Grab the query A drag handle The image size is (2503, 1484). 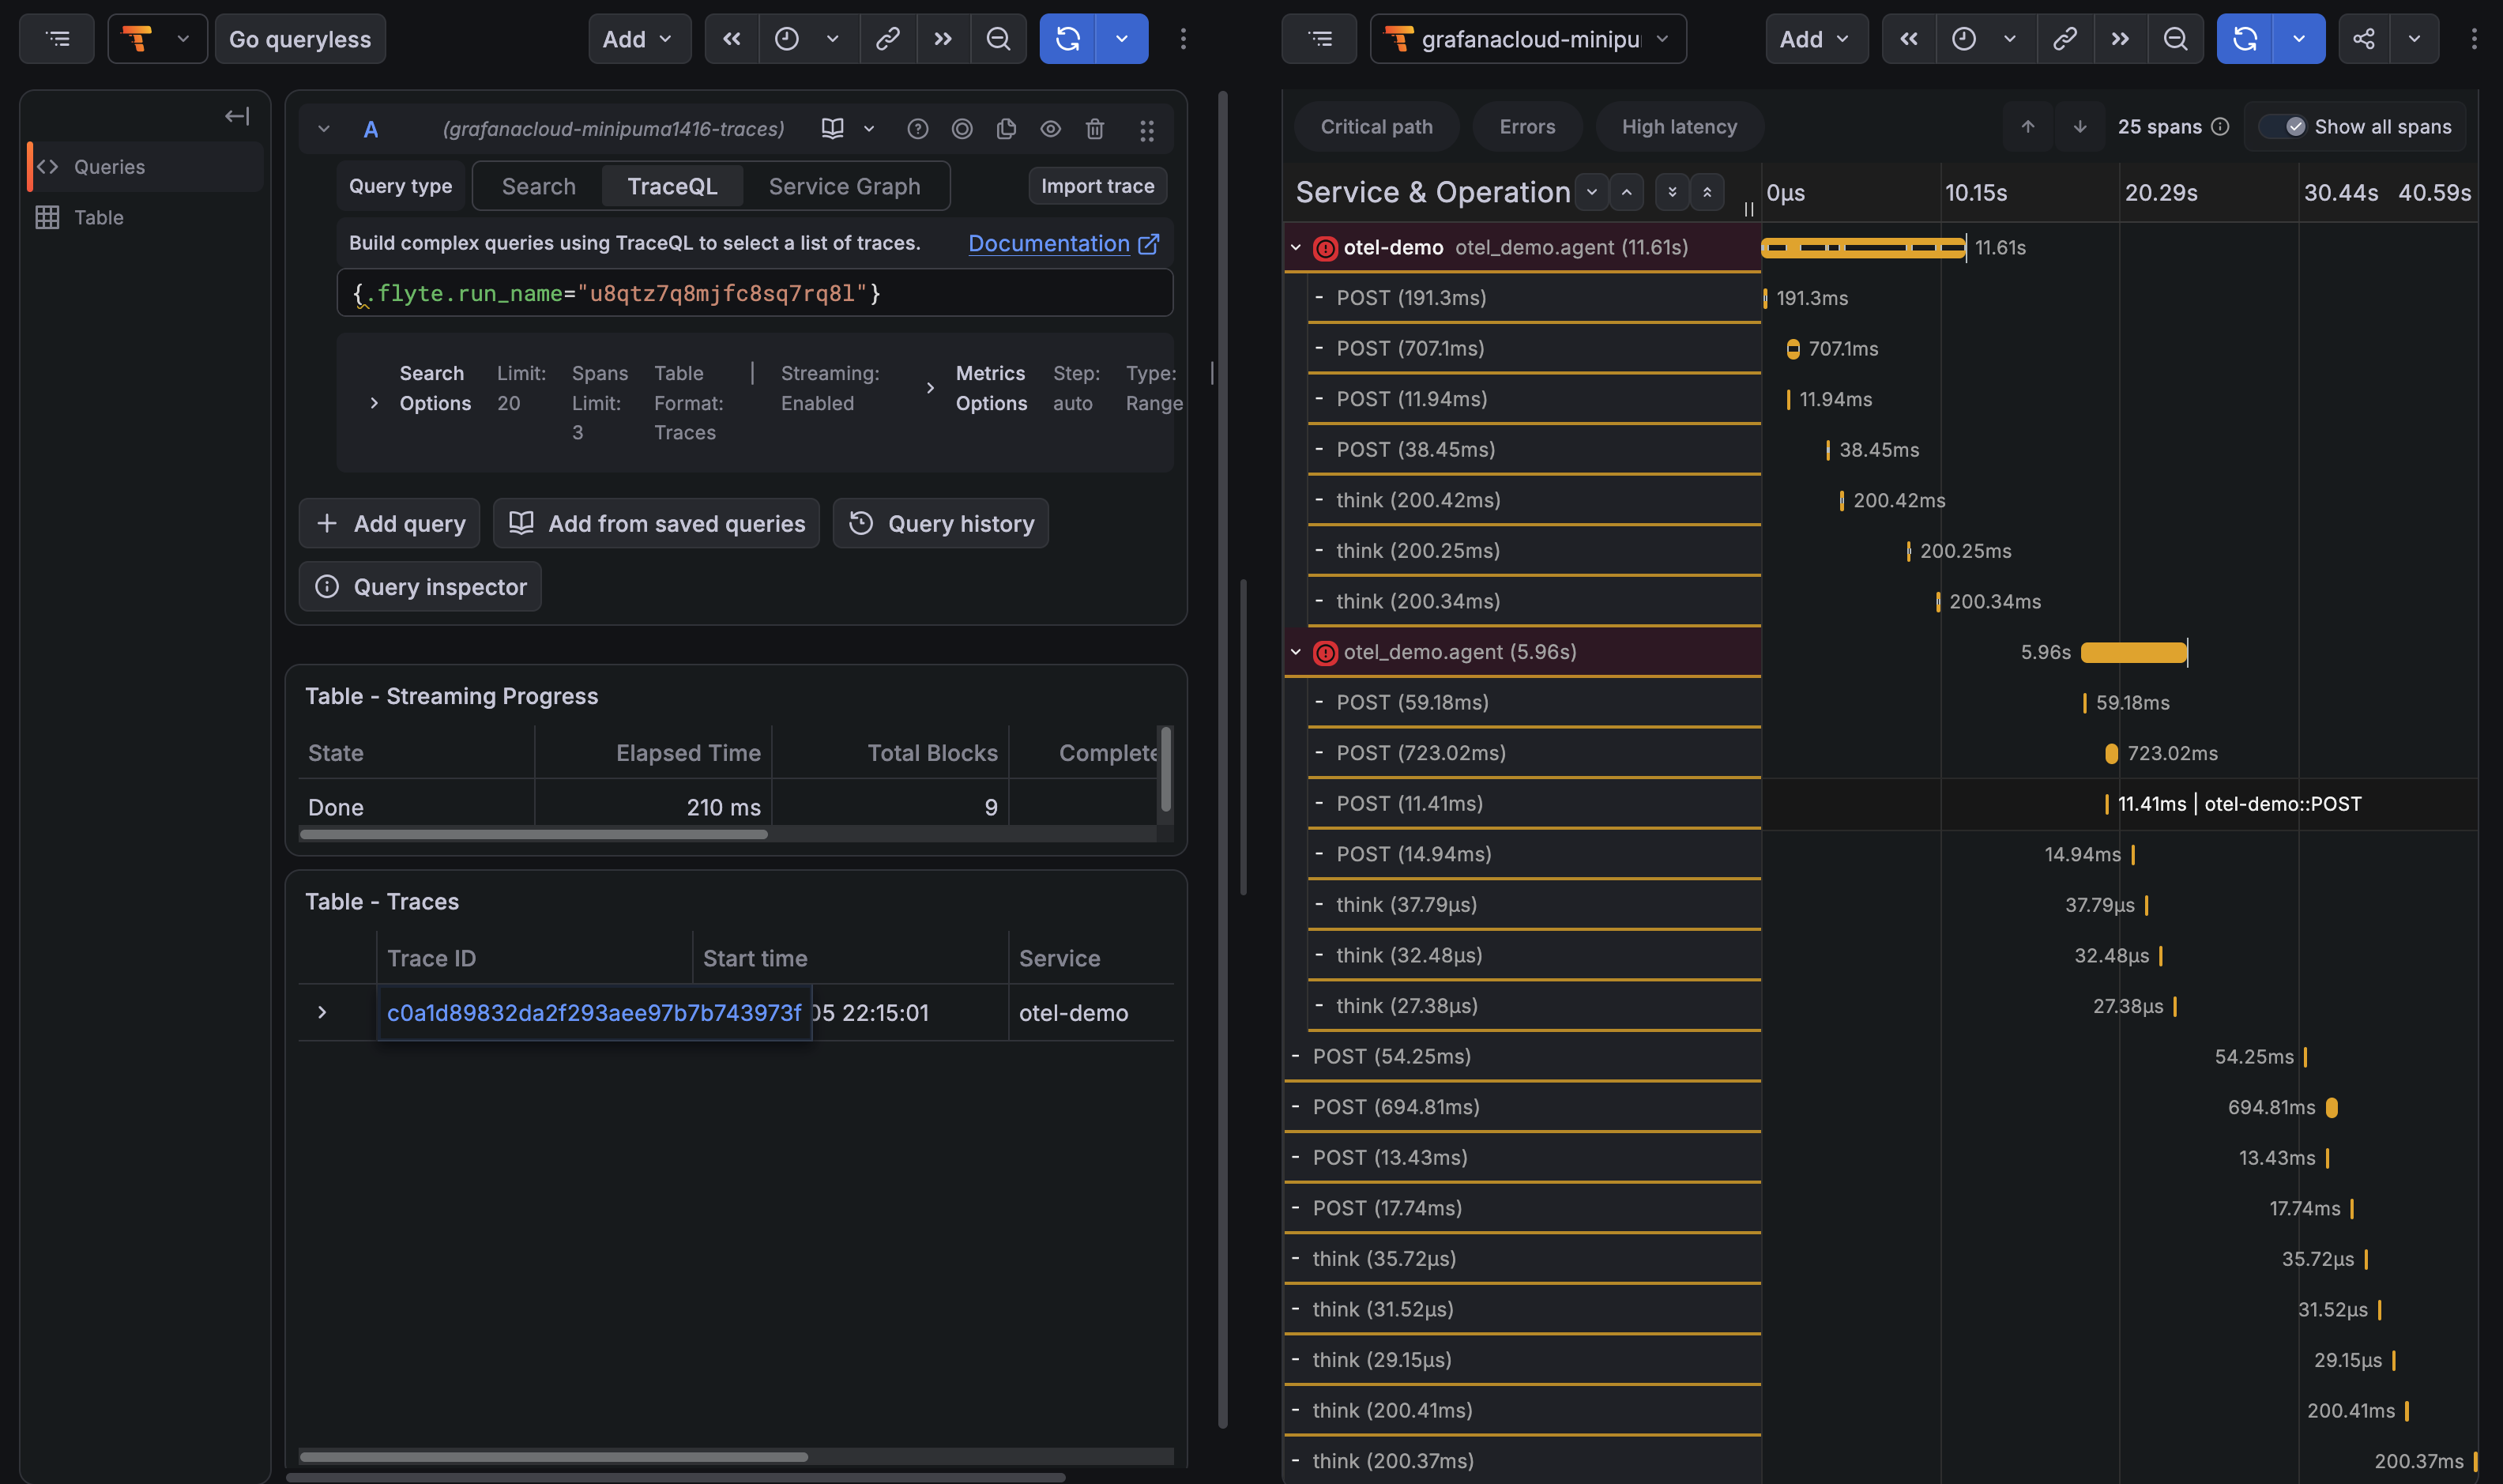pyautogui.click(x=1146, y=130)
